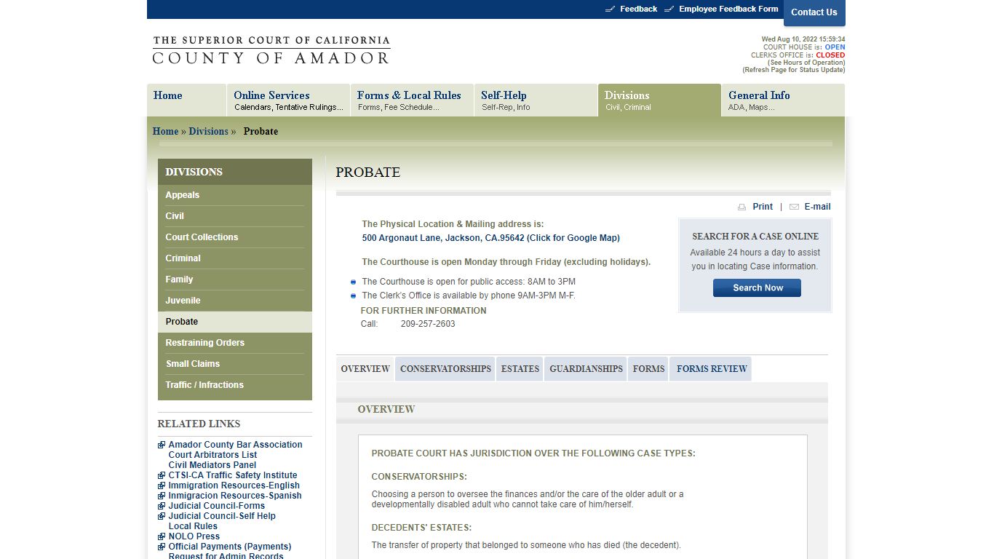Click external-link icon beside Official Payments

click(162, 547)
